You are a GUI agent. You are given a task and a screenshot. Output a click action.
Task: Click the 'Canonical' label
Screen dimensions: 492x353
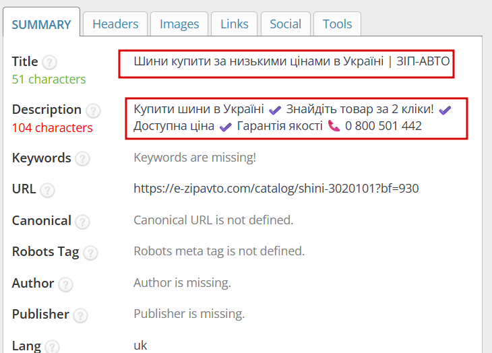42,221
